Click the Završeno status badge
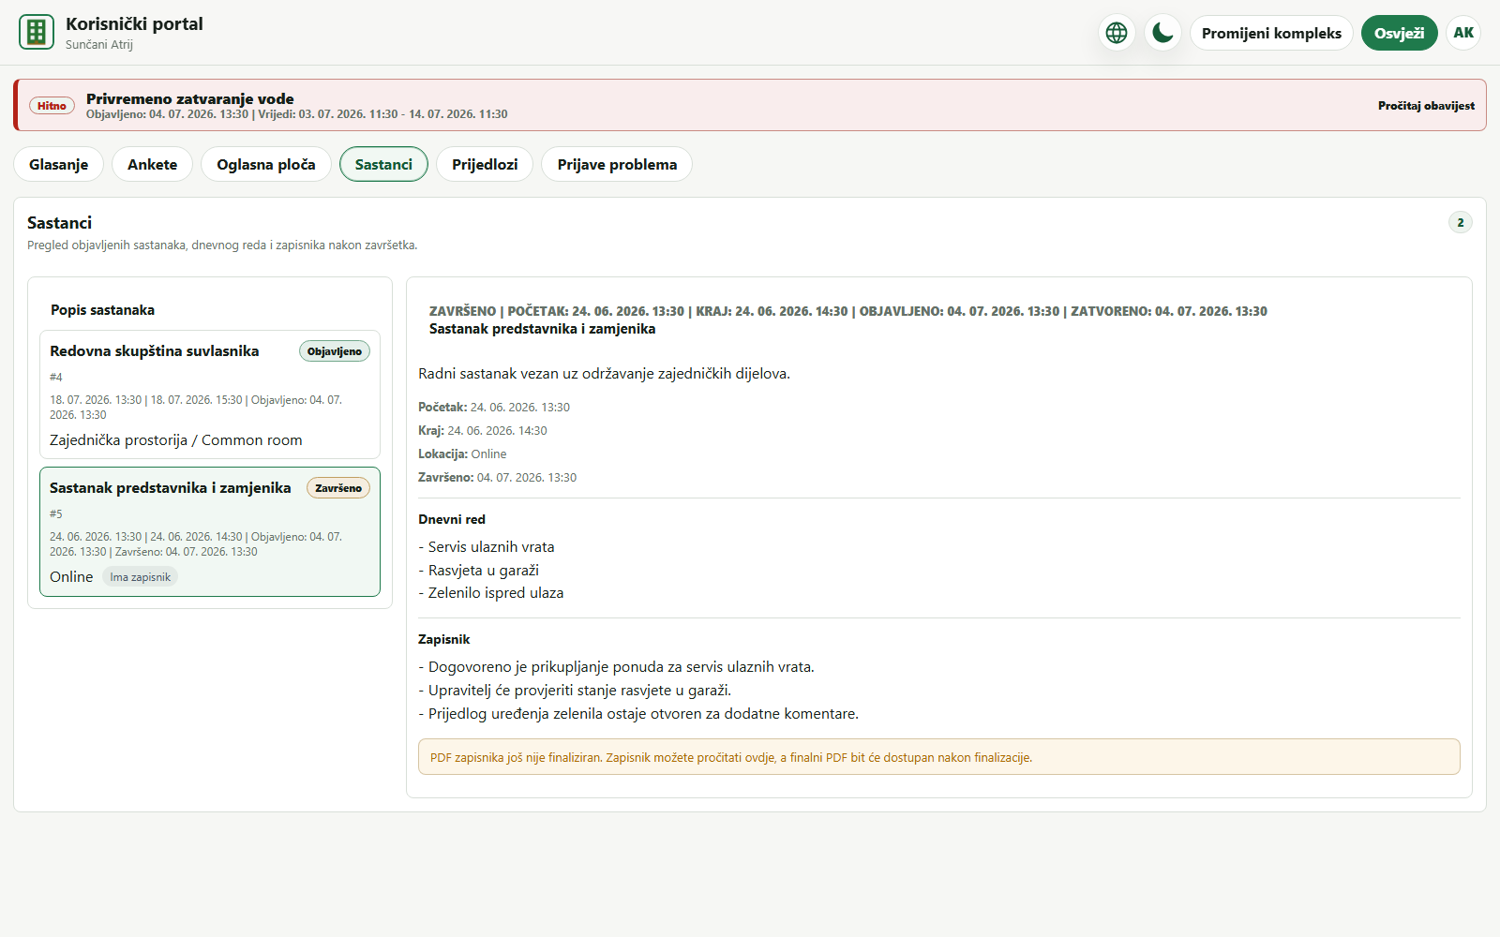The height and width of the screenshot is (937, 1500). [x=338, y=488]
